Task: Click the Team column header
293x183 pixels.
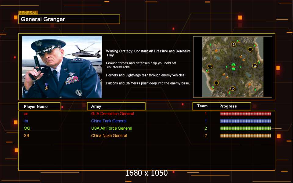Action: click(x=202, y=106)
